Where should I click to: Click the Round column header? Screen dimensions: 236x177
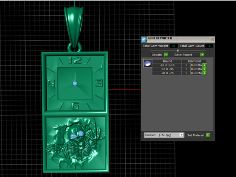click(x=167, y=61)
